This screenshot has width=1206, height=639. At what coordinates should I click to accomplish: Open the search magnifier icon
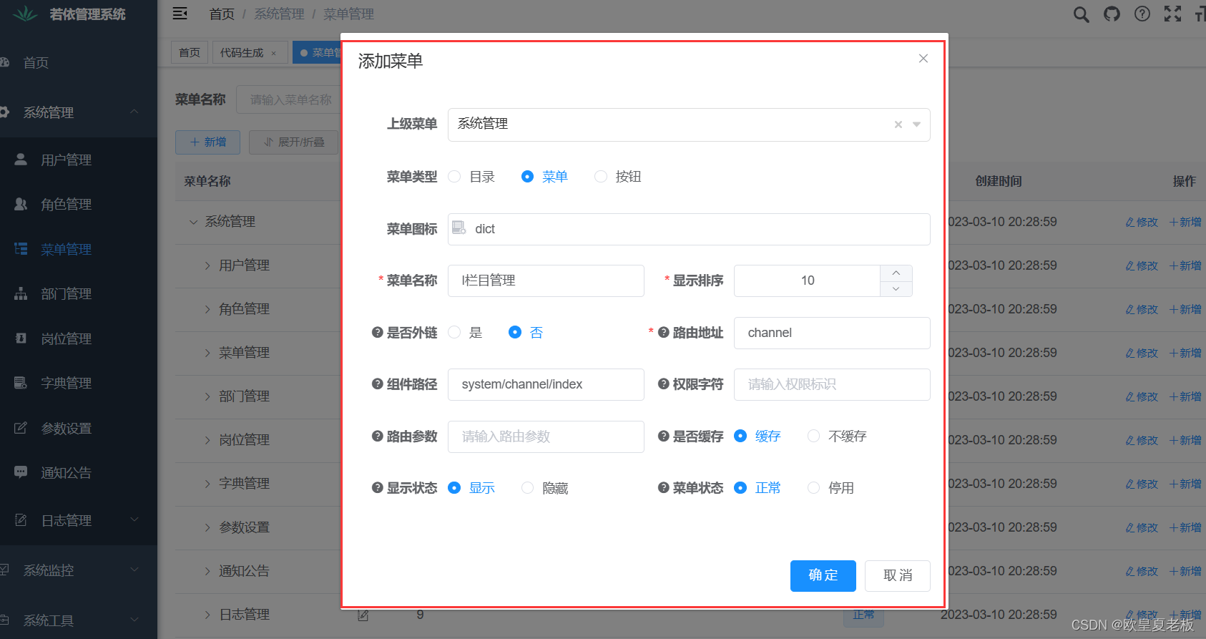pos(1081,14)
